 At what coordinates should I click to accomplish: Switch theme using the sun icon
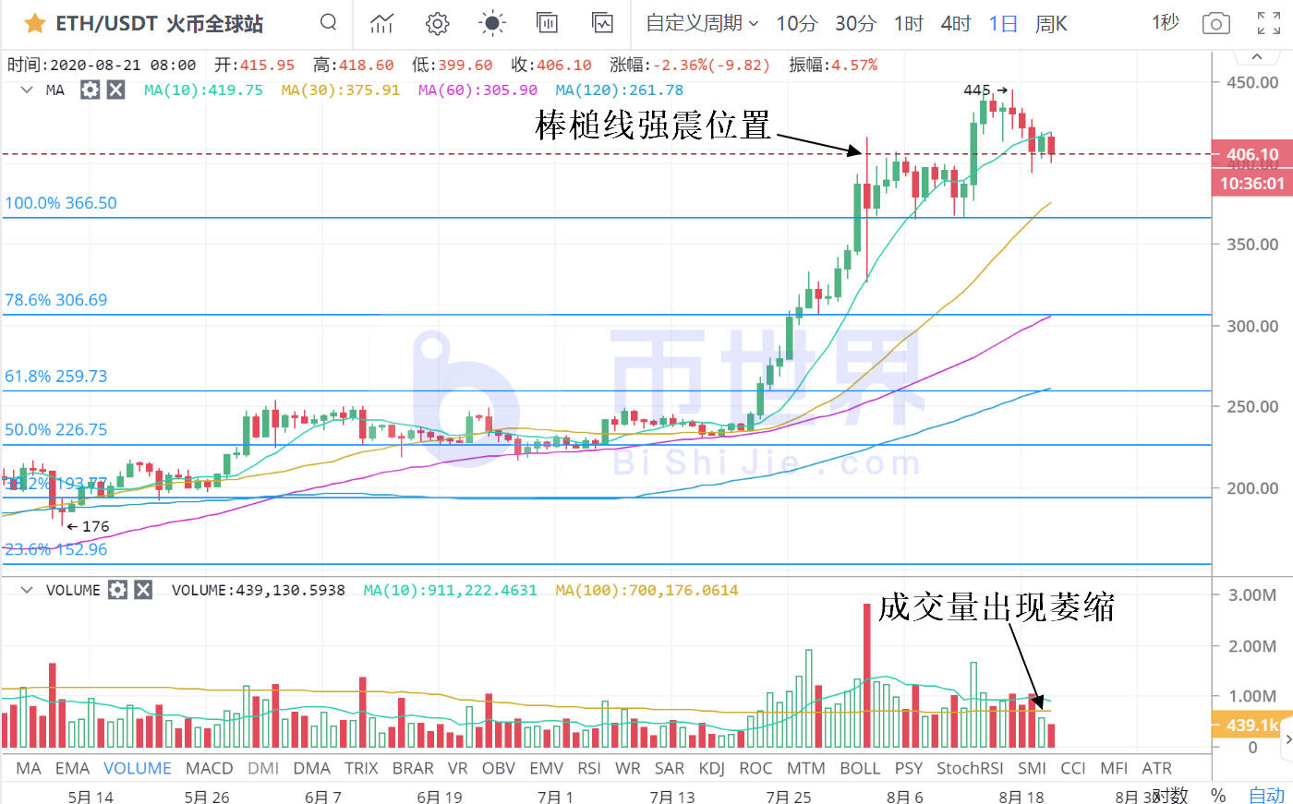click(x=491, y=23)
